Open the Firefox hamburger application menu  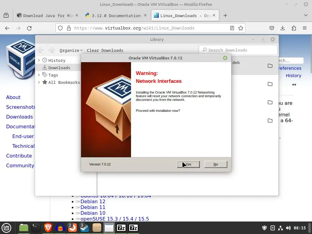click(305, 28)
